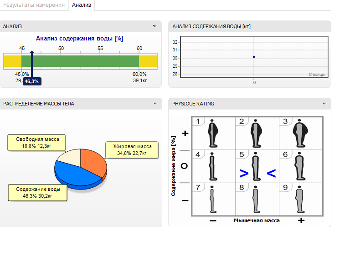The height and width of the screenshot is (279, 350).
Task: Collapse the РАСПРЕДЕЛЕНИЕ МАССЫ ТЕЛА panel arrow
Action: [x=155, y=104]
